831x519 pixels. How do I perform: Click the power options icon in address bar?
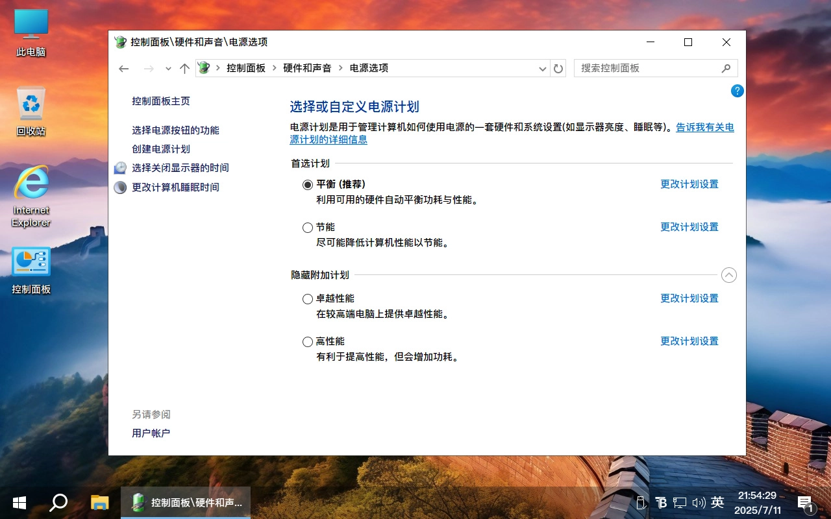203,67
